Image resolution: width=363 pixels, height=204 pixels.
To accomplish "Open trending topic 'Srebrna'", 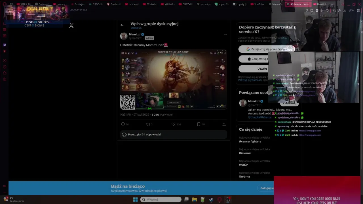I will coord(244,177).
